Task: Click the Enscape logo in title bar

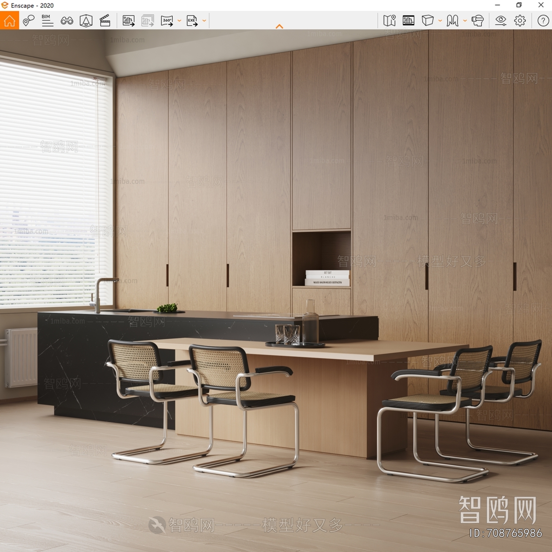Action: coord(4,5)
